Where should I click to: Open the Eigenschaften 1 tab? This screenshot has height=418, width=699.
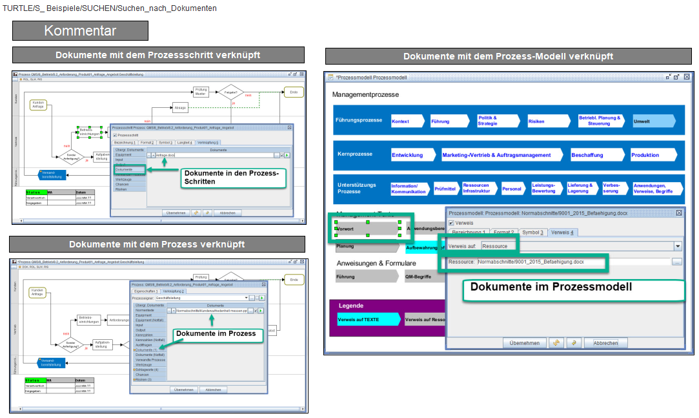(146, 291)
